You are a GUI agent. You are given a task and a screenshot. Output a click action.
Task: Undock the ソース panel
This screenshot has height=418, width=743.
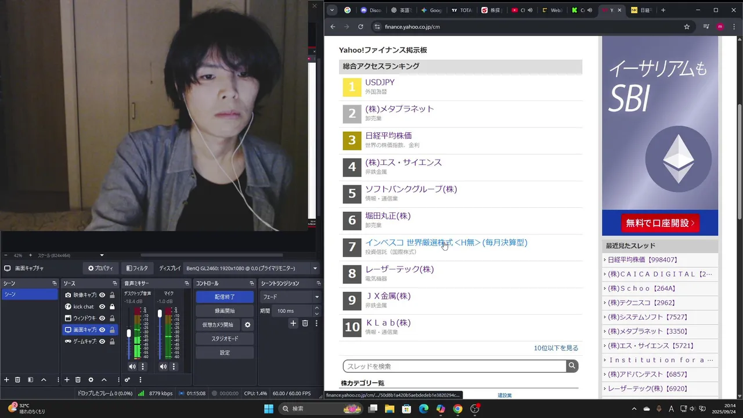tap(114, 283)
